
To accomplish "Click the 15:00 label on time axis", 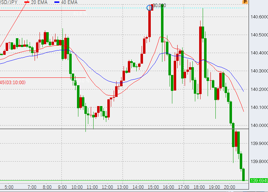I will (153, 187).
